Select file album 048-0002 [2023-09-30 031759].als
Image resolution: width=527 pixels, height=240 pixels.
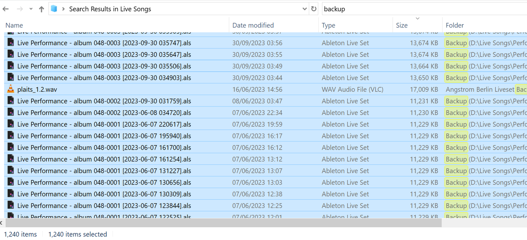pos(104,101)
